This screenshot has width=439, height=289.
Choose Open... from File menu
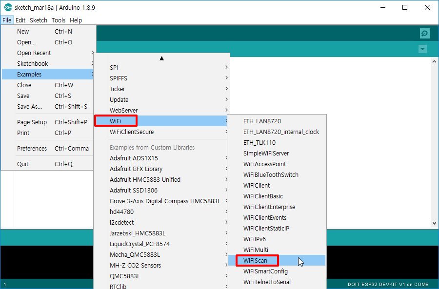(x=48, y=42)
